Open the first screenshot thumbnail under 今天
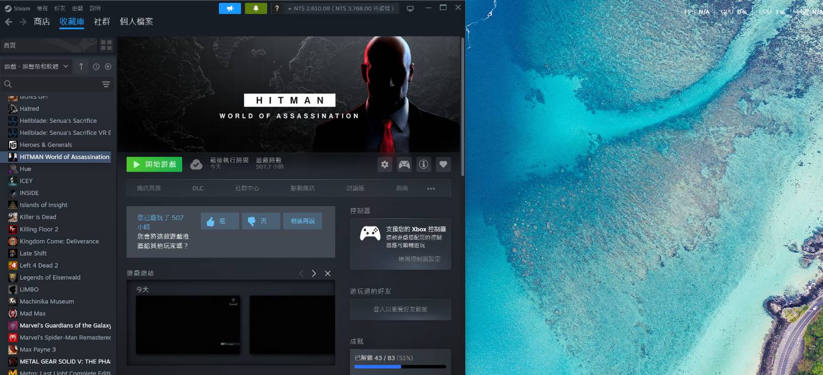 pos(188,325)
